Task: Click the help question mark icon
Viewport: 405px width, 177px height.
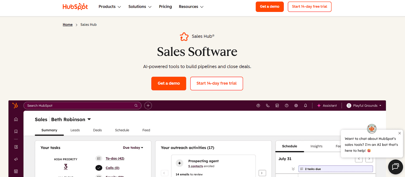Action: tap(287, 105)
